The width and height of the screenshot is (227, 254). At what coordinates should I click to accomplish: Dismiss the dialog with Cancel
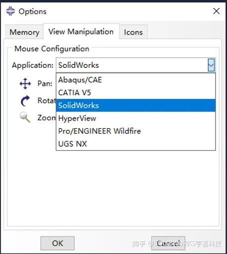(x=168, y=243)
